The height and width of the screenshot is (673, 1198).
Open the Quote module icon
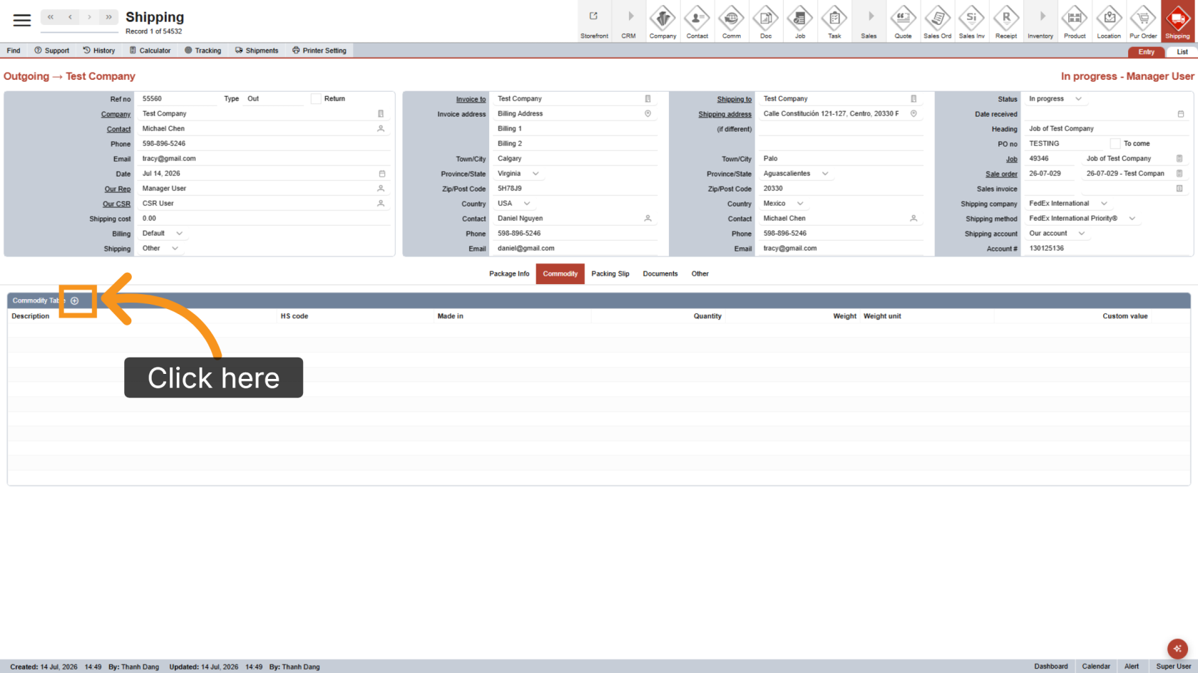(903, 21)
